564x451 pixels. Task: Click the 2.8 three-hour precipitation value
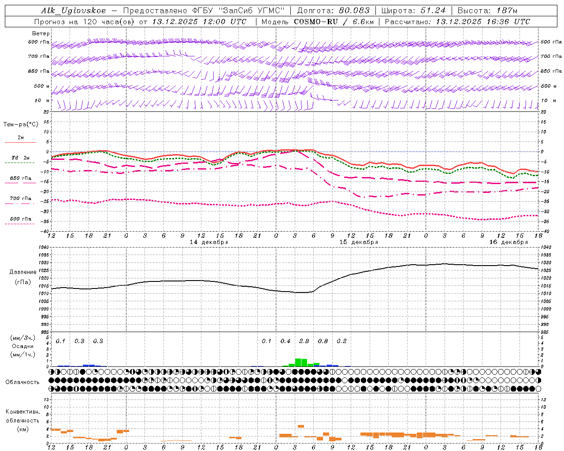(304, 341)
